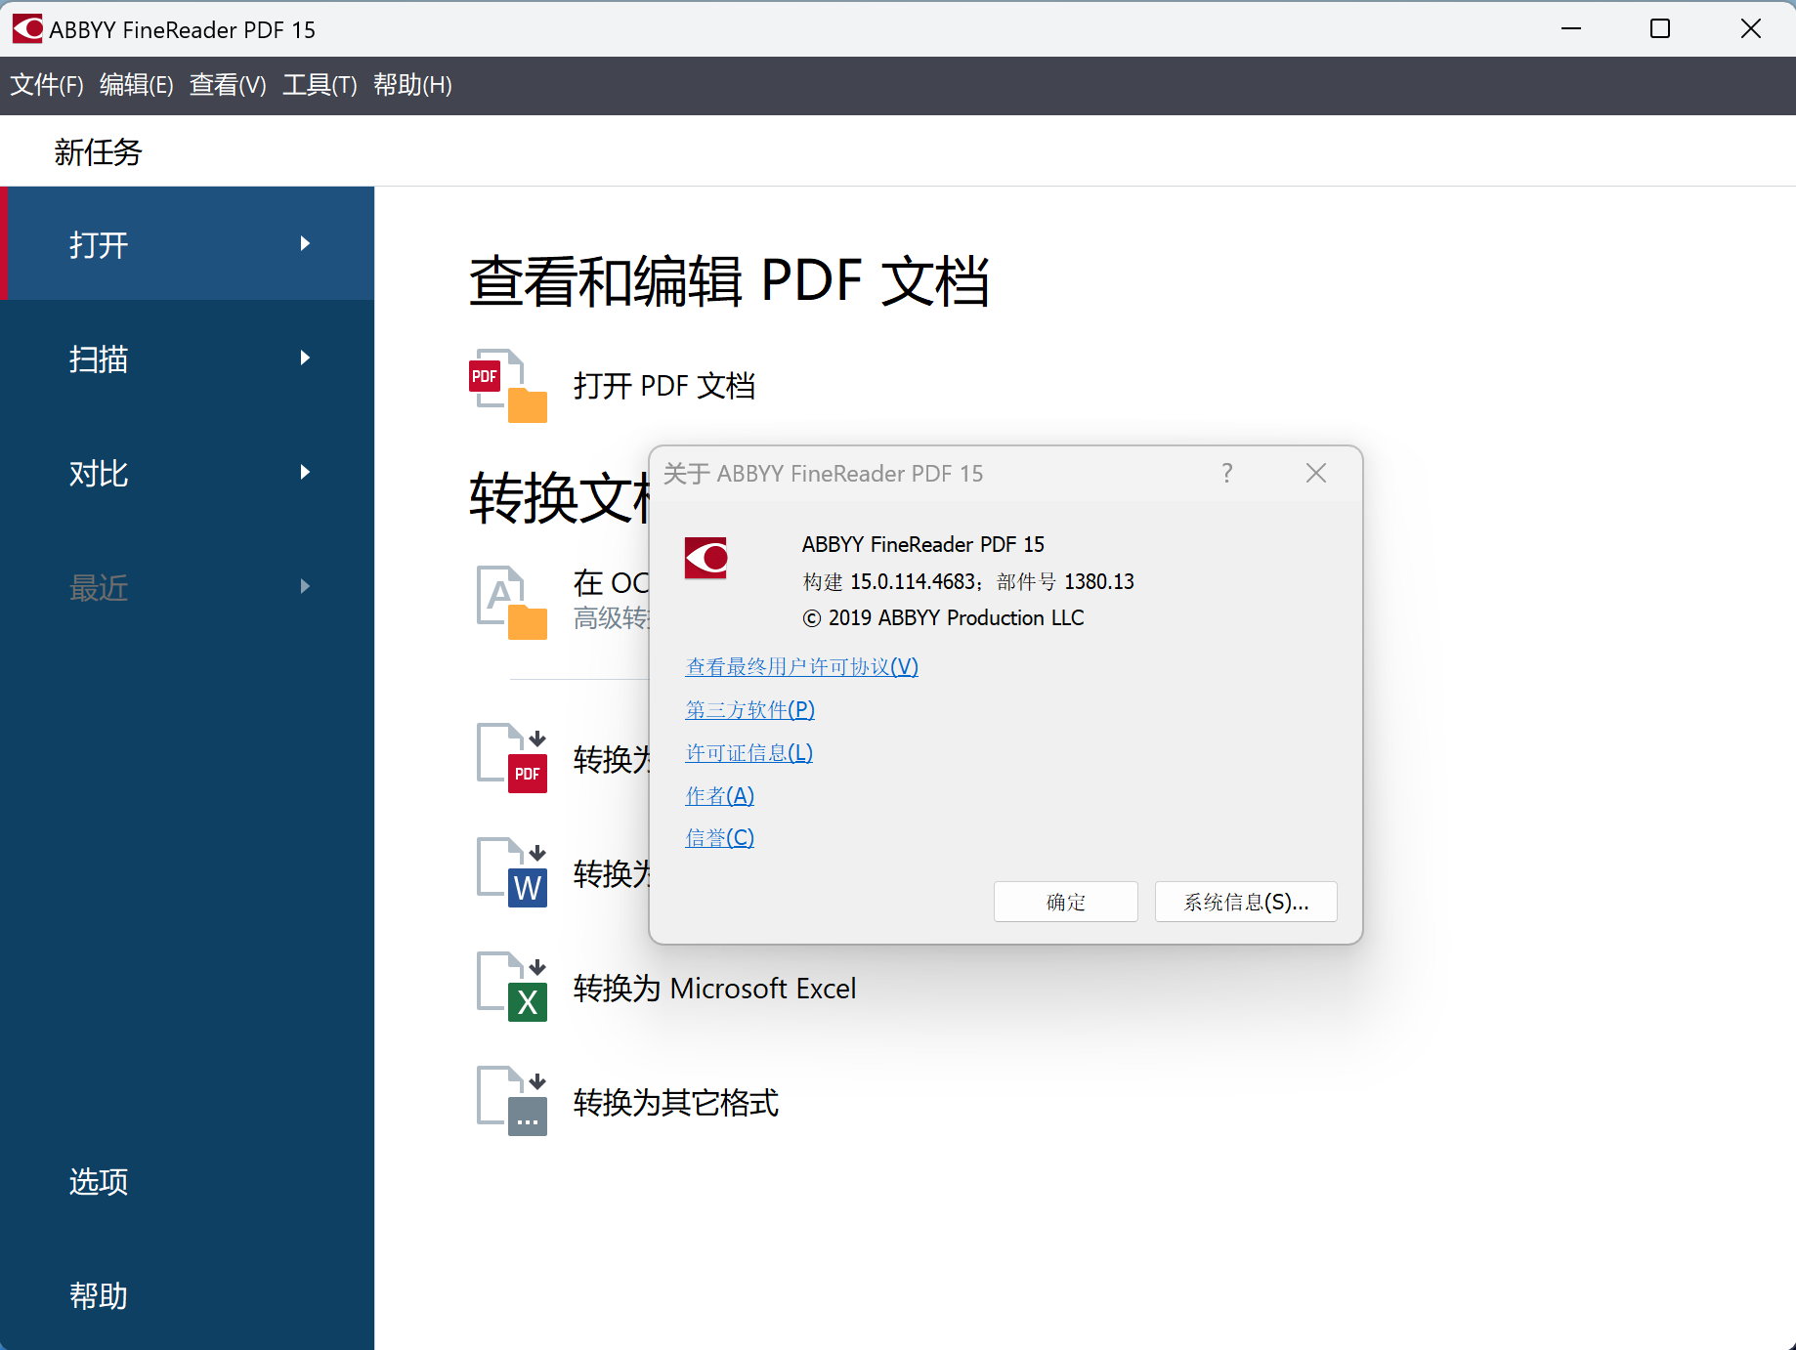Expand the 最近 sidebar arrow
This screenshot has width=1796, height=1350.
tap(305, 586)
